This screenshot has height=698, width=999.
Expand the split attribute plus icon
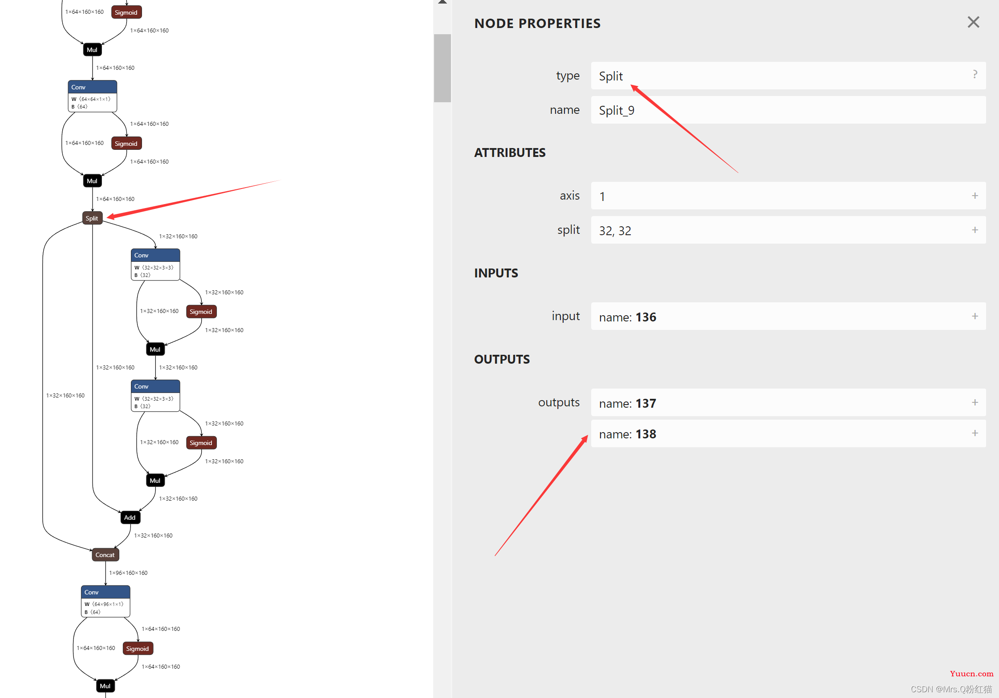pyautogui.click(x=975, y=230)
